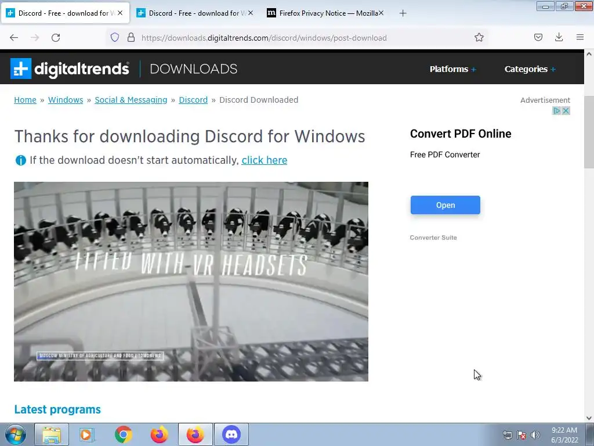This screenshot has width=594, height=446.
Task: Click the Converter Suite ad text
Action: pyautogui.click(x=433, y=238)
